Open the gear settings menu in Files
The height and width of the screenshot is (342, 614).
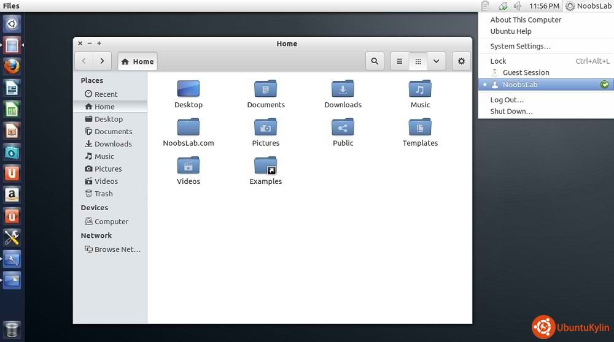[x=461, y=61]
